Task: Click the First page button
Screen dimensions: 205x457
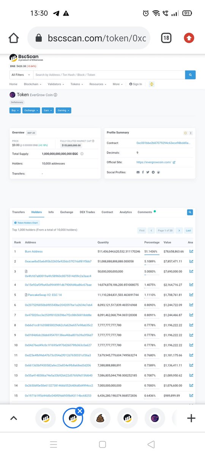Action: 142,230
